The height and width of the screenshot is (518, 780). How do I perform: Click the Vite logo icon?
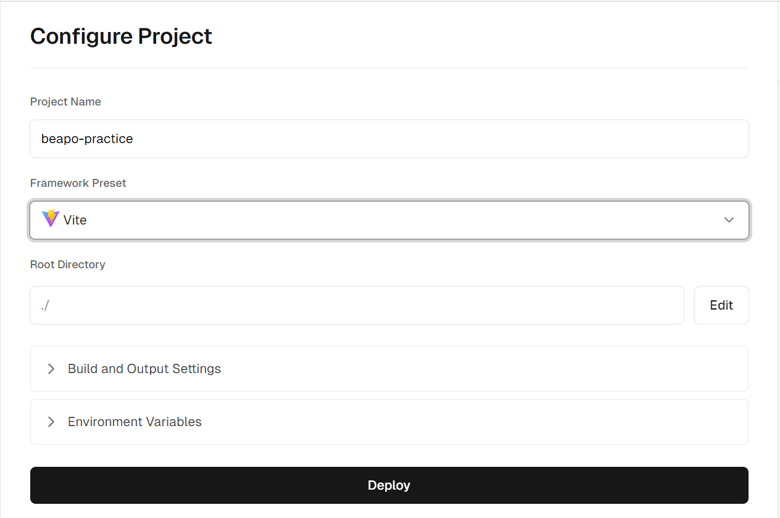point(50,219)
